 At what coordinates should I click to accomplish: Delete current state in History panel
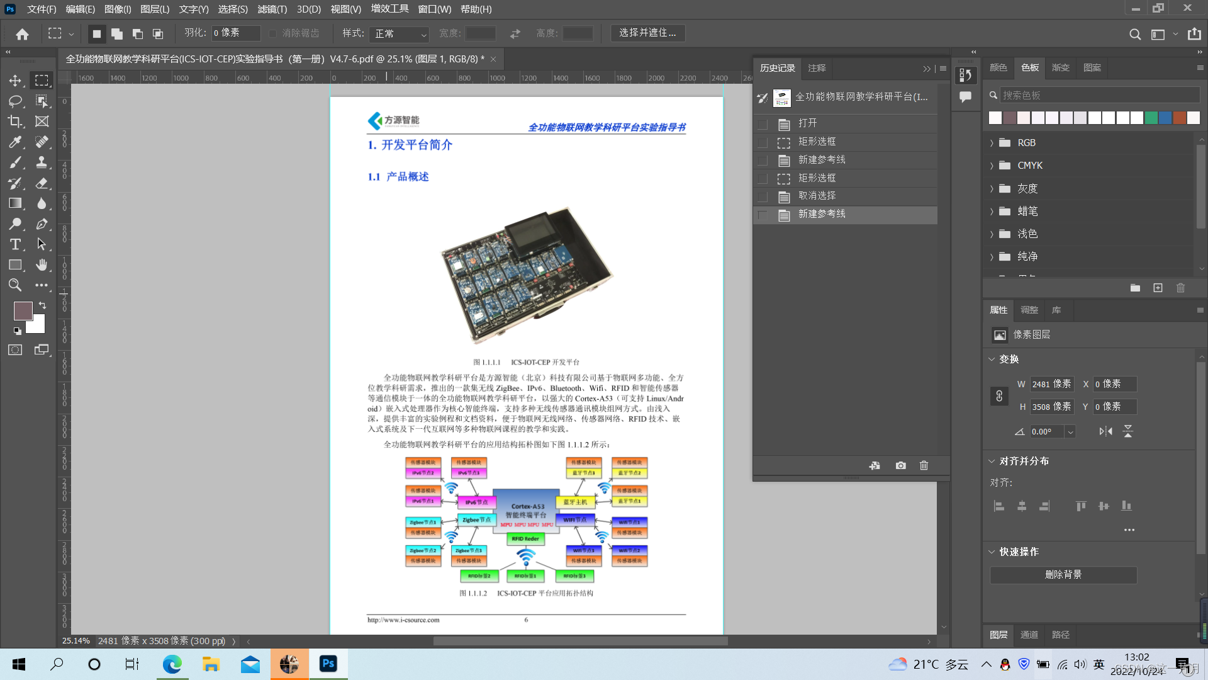click(924, 466)
